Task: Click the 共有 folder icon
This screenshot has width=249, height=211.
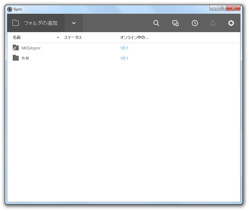Action: pyautogui.click(x=15, y=58)
